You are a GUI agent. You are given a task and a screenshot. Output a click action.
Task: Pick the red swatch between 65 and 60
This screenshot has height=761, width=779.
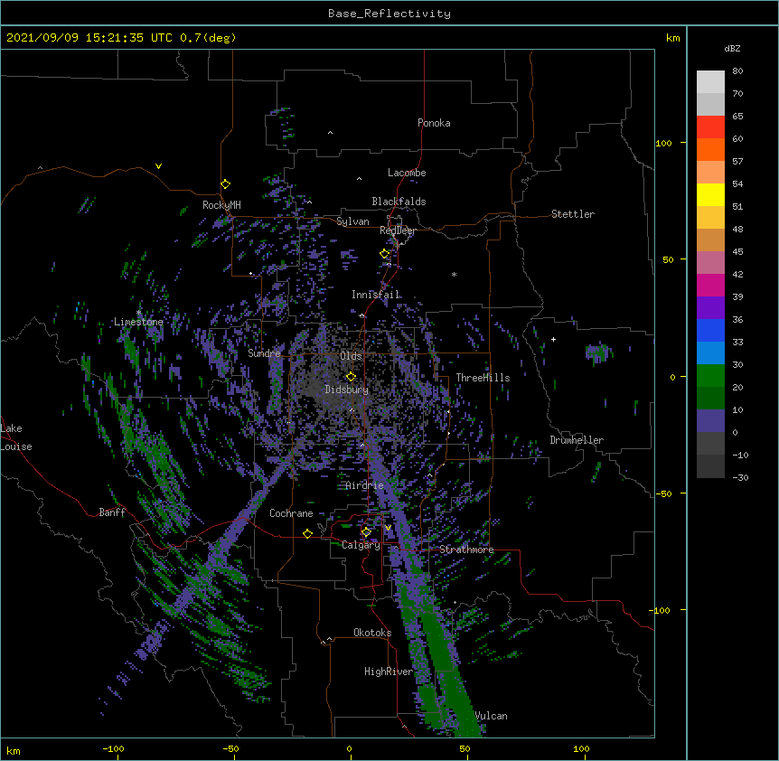click(x=710, y=127)
